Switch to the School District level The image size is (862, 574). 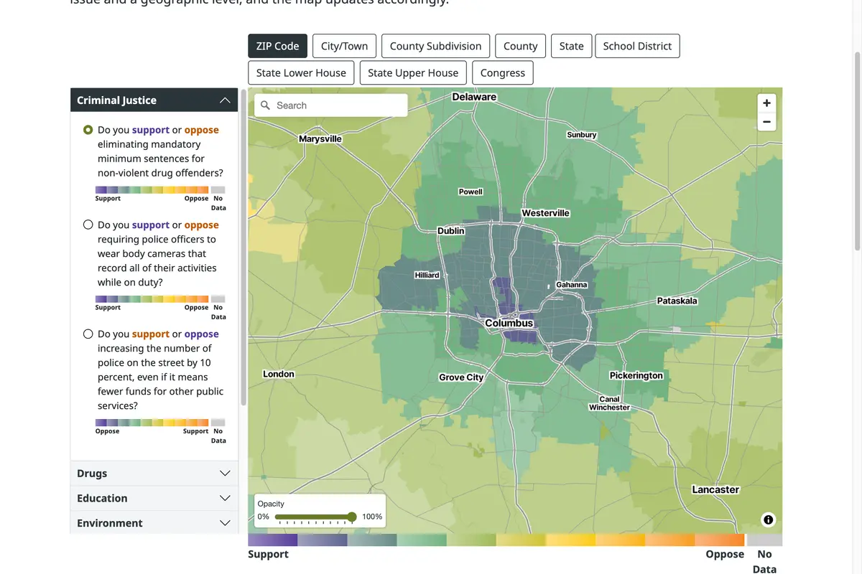637,46
